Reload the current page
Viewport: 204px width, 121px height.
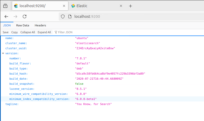(x=25, y=16)
